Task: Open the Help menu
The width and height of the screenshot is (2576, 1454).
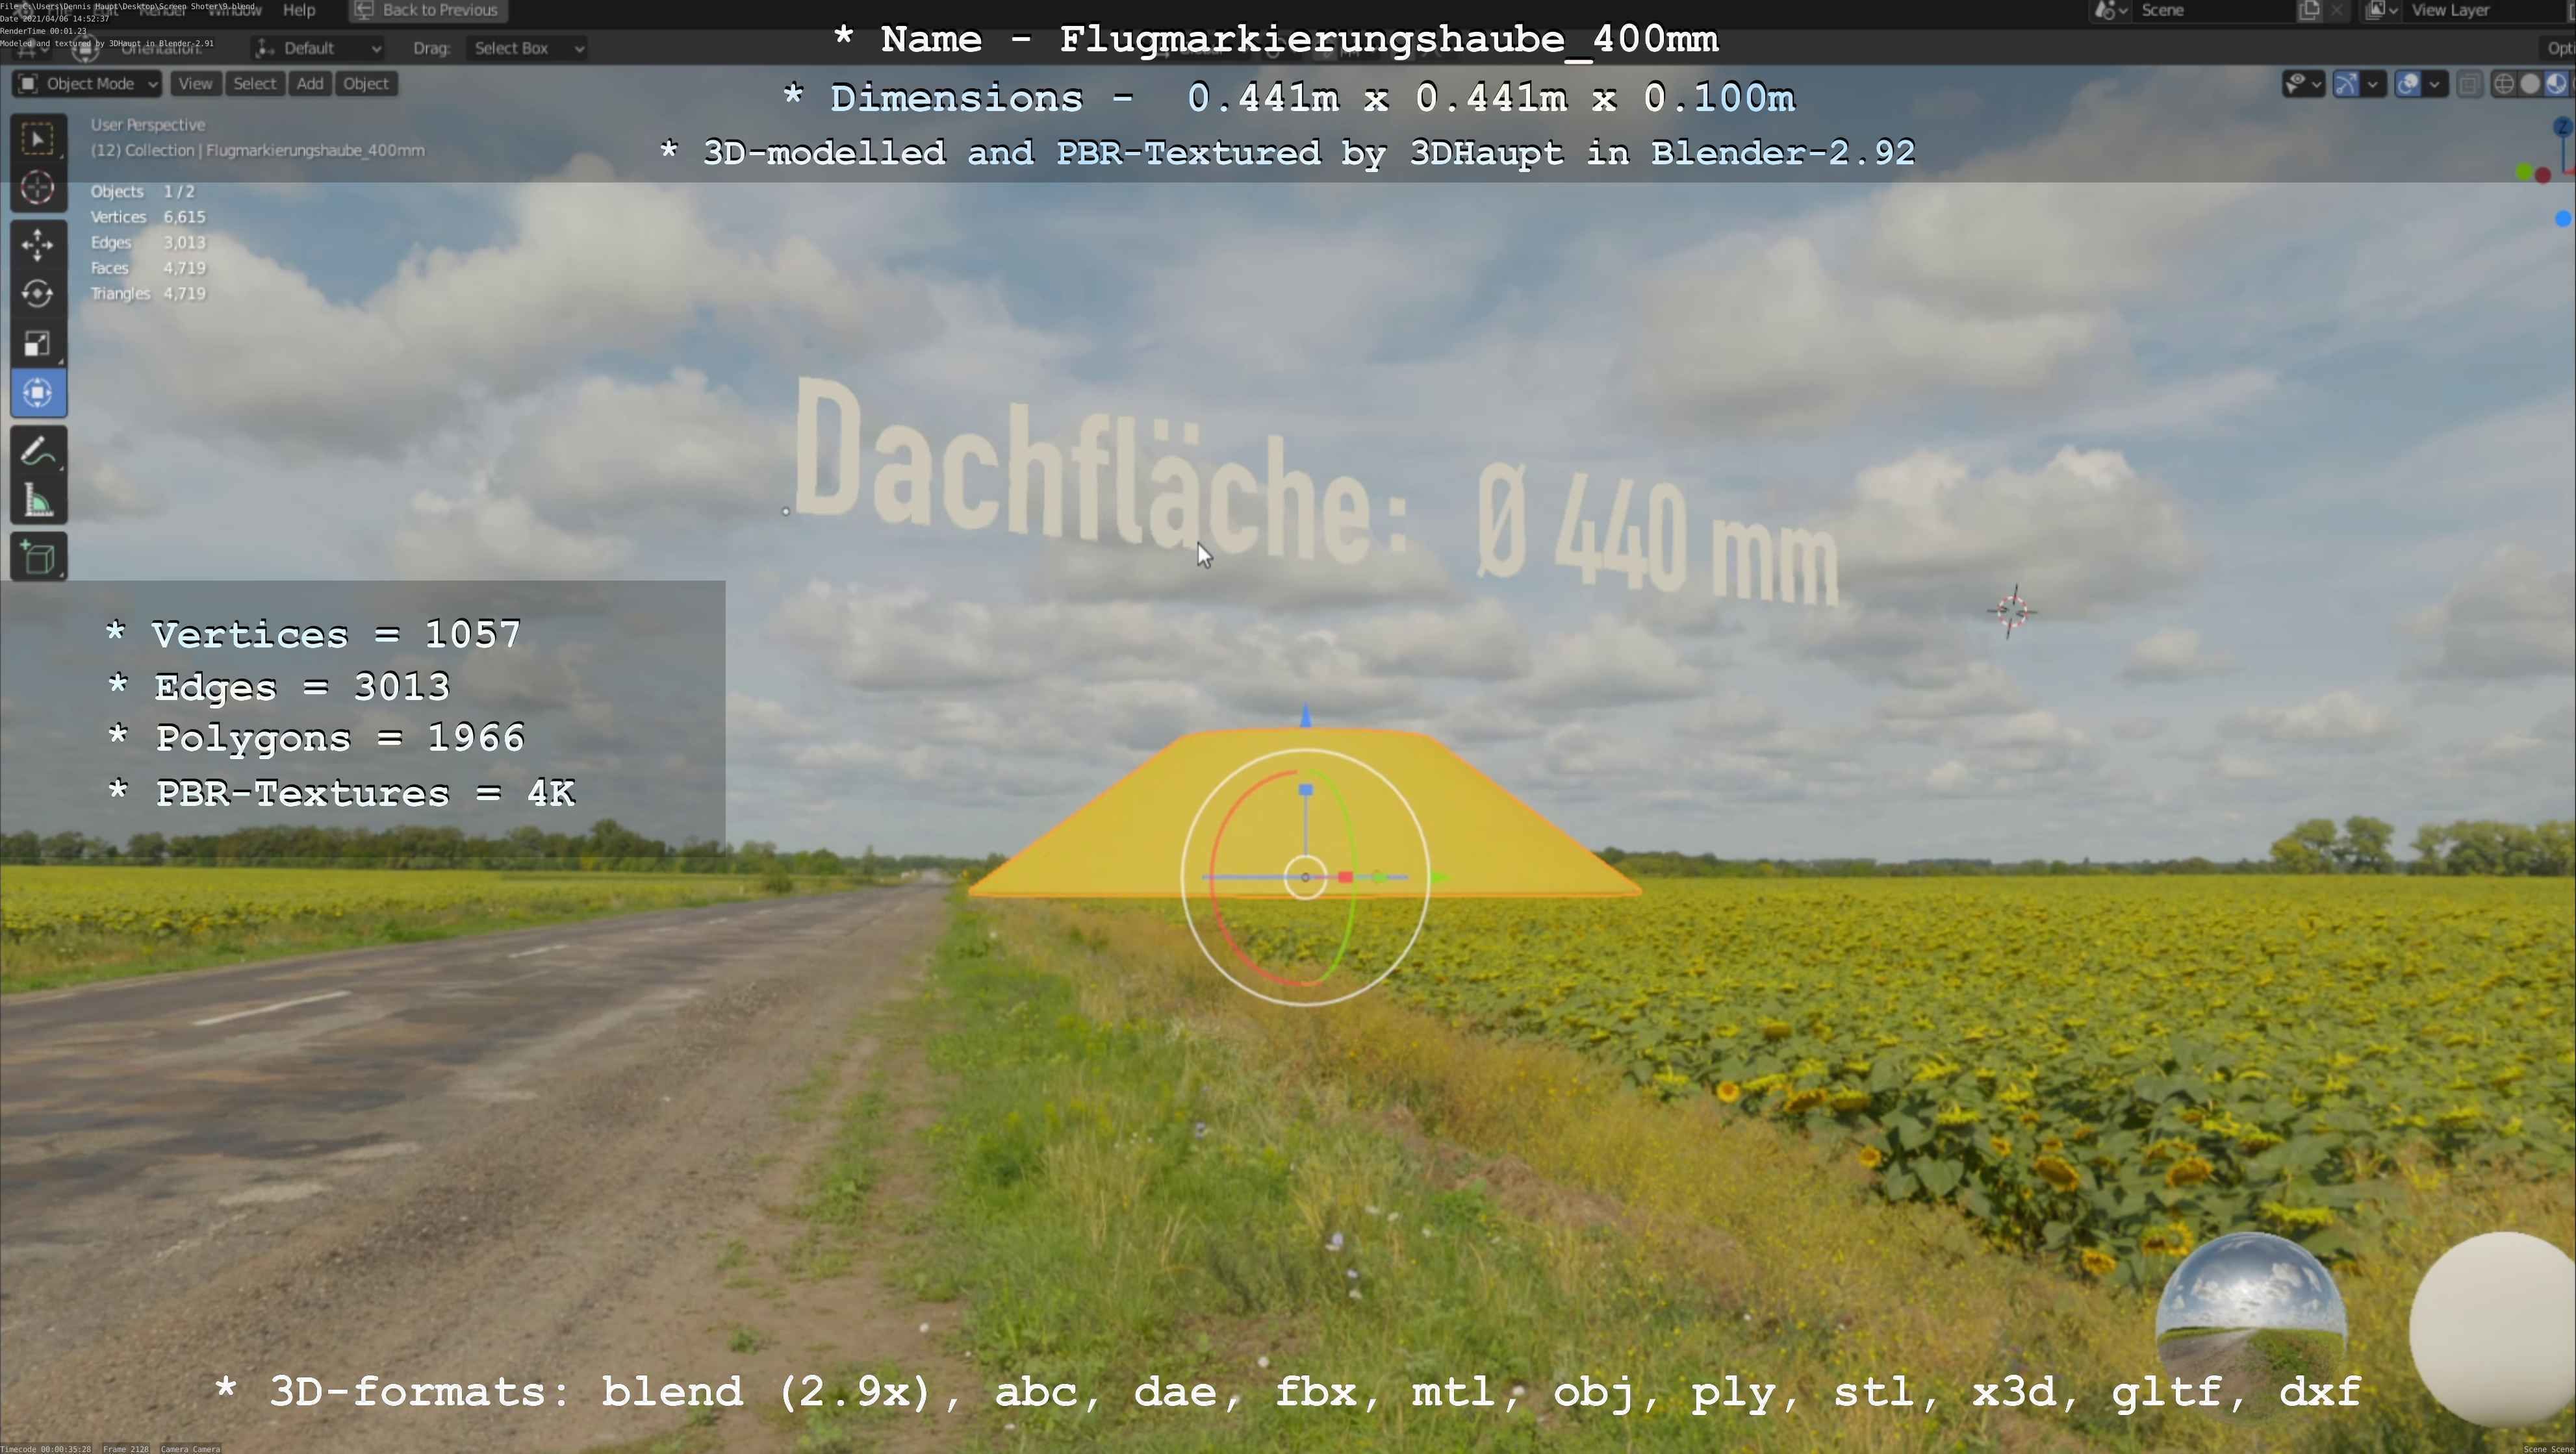Action: point(299,10)
